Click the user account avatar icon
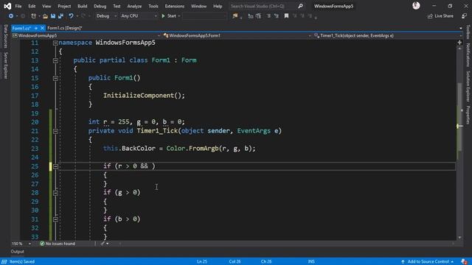This screenshot has width=472, height=265. click(416, 5)
